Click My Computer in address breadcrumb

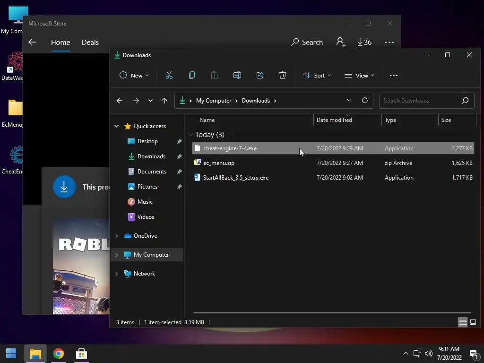coord(214,101)
